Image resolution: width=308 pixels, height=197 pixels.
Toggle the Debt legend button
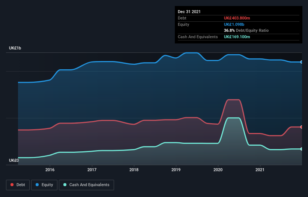click(18, 185)
